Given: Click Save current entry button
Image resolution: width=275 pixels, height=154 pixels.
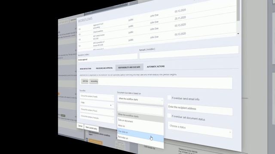Looking at the screenshot, I should [92, 128].
